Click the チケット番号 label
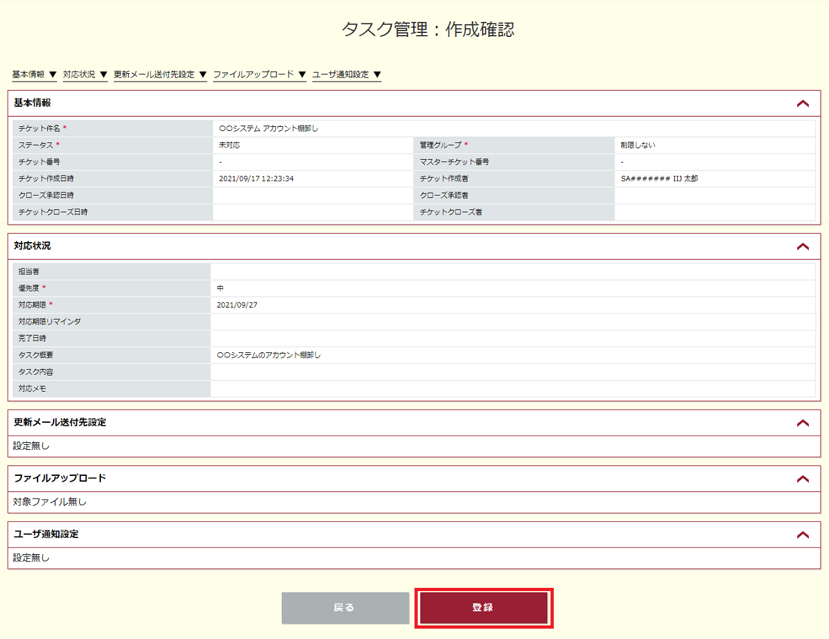 point(40,162)
